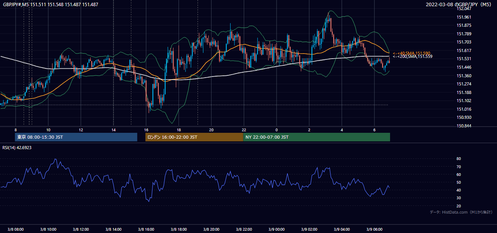Image resolution: width=497 pixels, height=233 pixels.
Task: Click the 3/8 14:00 date axis label
Action: pyautogui.click(x=114, y=230)
